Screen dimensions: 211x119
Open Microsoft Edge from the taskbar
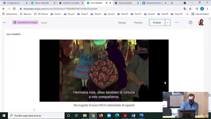[x=117, y=116]
